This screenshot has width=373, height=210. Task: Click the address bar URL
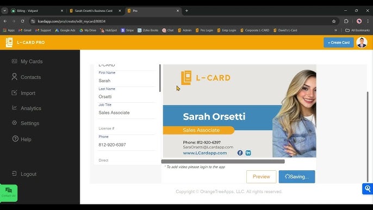(72, 21)
